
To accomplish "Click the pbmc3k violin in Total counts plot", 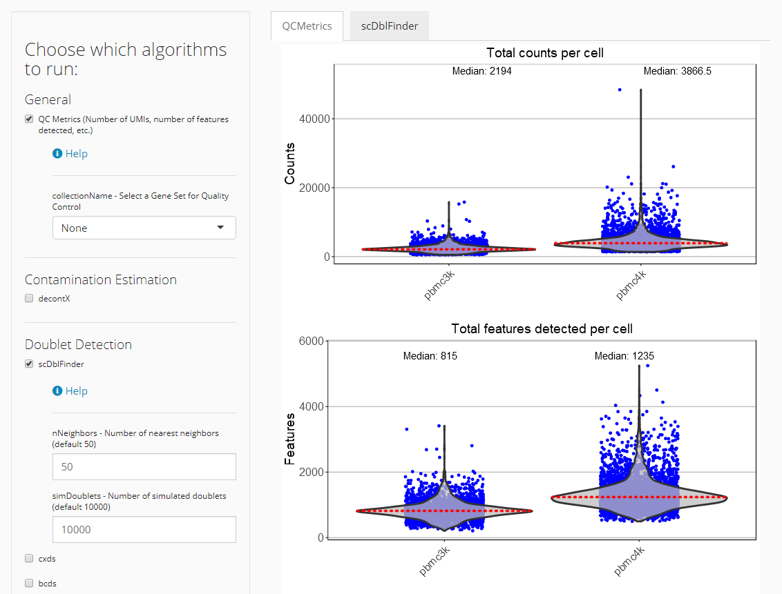I will (x=448, y=248).
